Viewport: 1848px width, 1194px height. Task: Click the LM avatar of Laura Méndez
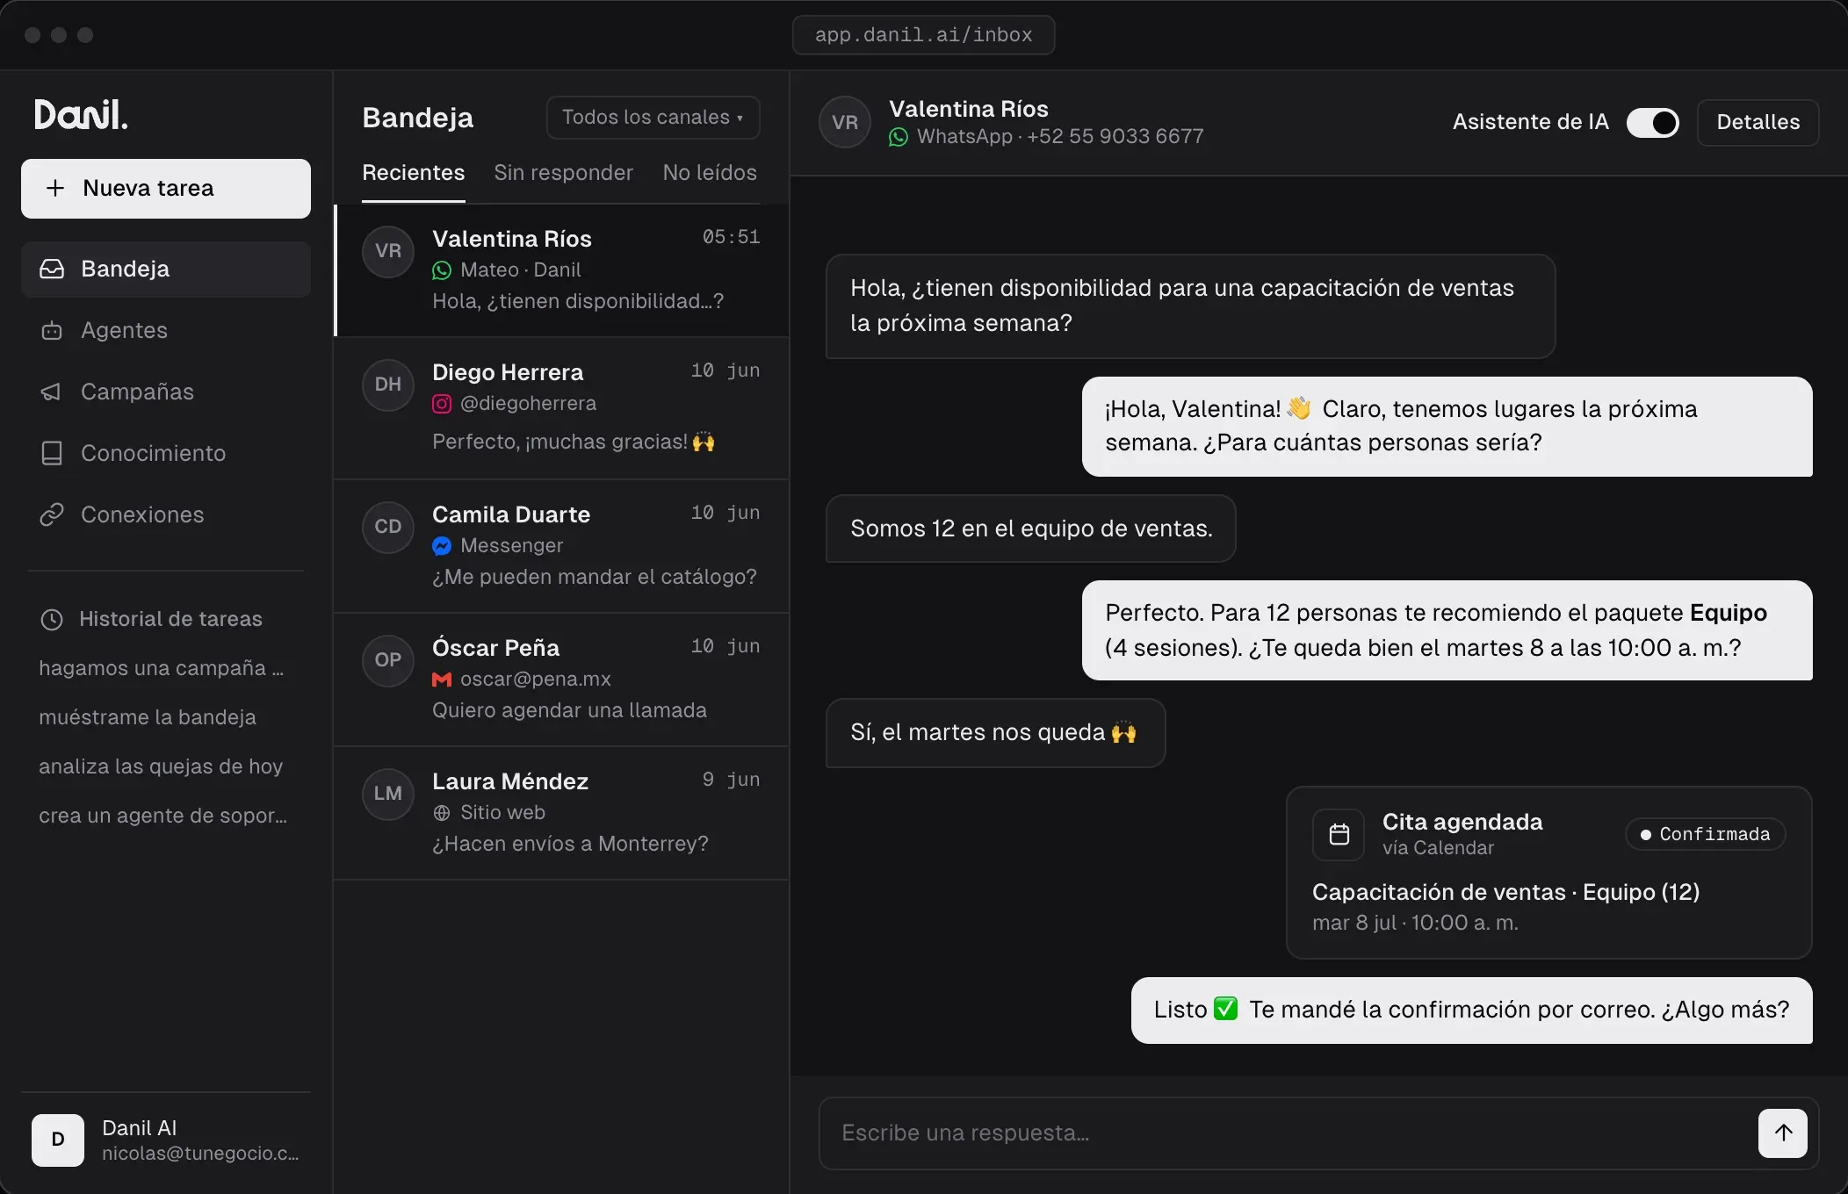click(388, 794)
